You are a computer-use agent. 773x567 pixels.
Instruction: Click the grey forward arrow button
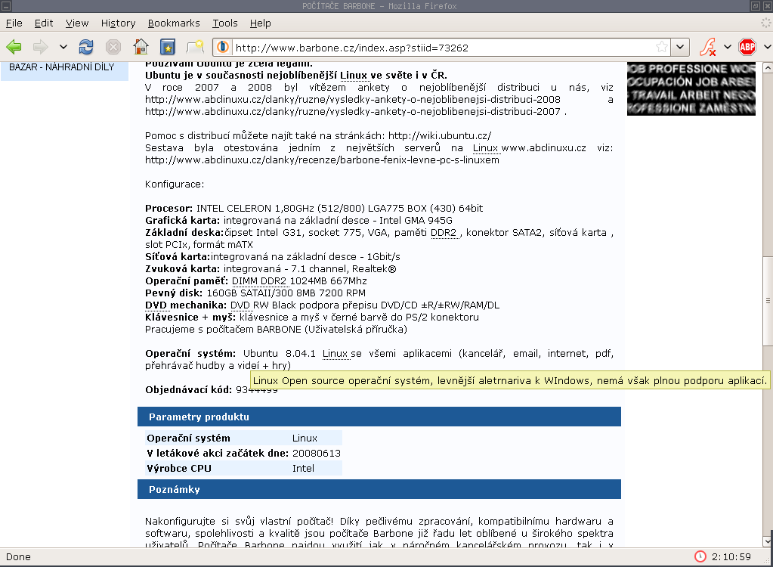[x=40, y=48]
